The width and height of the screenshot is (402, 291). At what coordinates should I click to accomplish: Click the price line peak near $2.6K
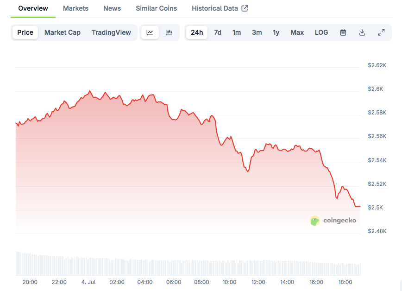[89, 91]
